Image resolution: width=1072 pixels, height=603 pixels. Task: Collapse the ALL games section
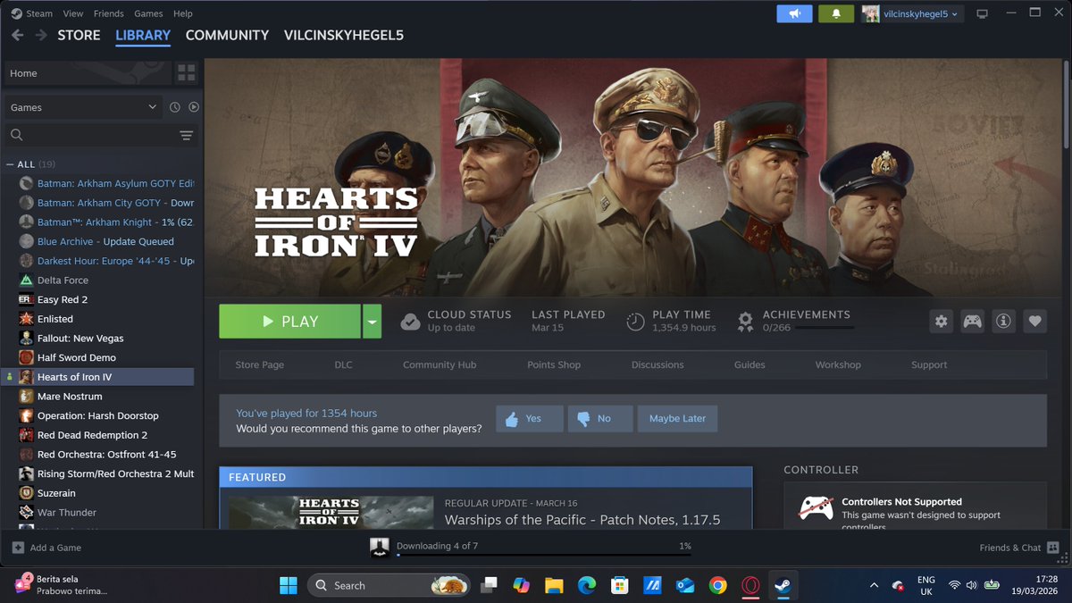[11, 164]
